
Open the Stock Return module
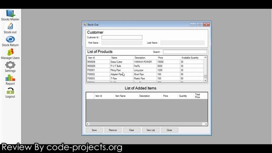pyautogui.click(x=10, y=41)
